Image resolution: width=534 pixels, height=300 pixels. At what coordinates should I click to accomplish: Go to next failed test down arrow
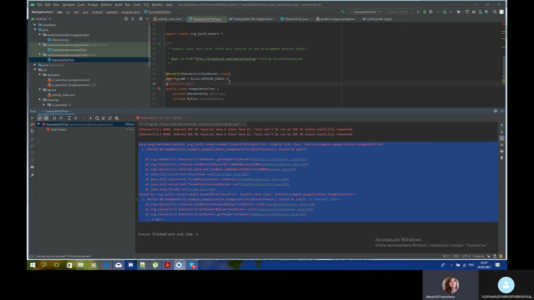click(91, 118)
